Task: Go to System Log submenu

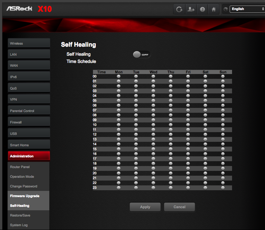Action: [x=28, y=225]
